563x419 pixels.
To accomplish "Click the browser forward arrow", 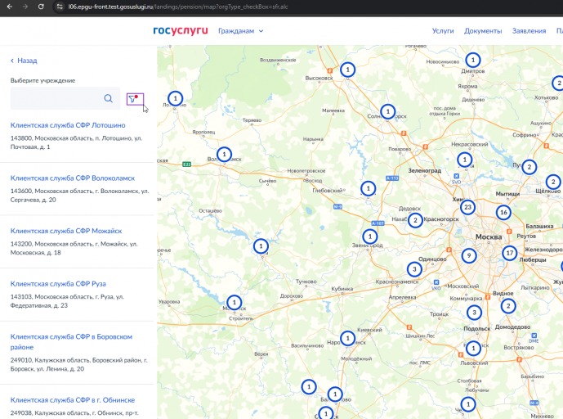I will coord(25,7).
